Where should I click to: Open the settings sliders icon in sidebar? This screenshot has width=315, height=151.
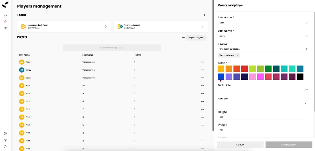pyautogui.click(x=6, y=140)
